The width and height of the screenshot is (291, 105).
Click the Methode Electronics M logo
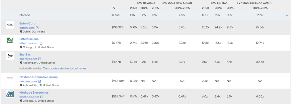coord(10,94)
